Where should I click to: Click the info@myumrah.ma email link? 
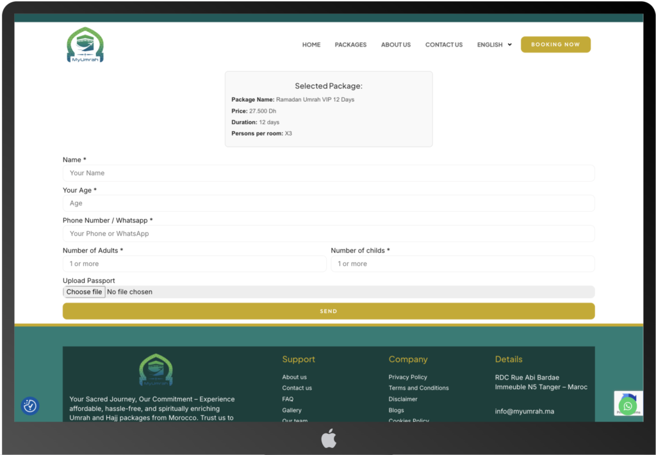524,411
